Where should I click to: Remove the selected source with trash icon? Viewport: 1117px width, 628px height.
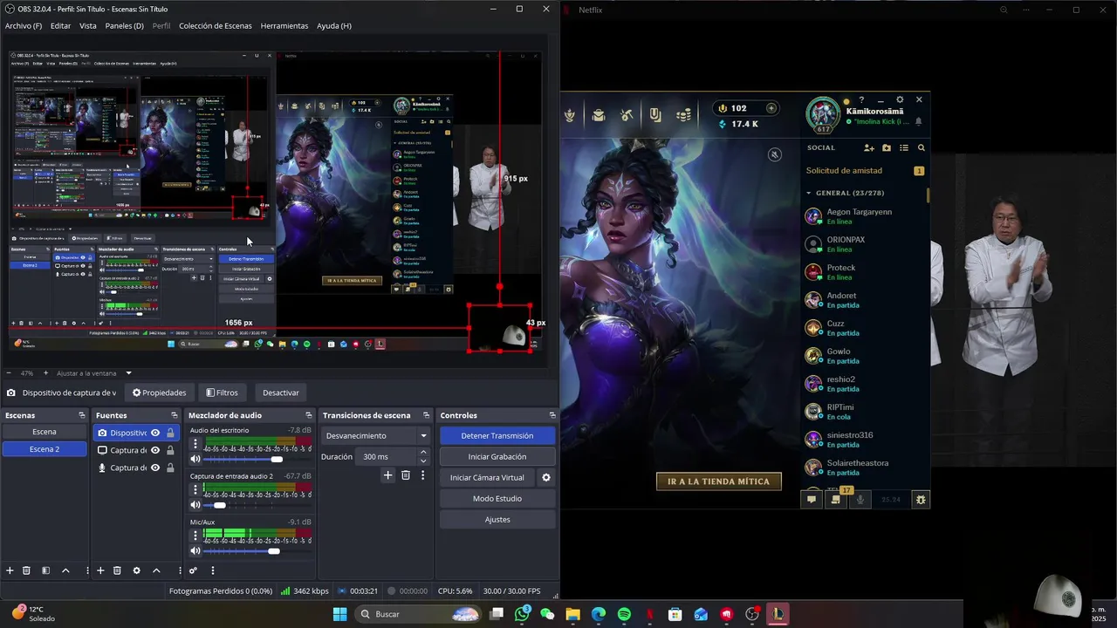117,570
